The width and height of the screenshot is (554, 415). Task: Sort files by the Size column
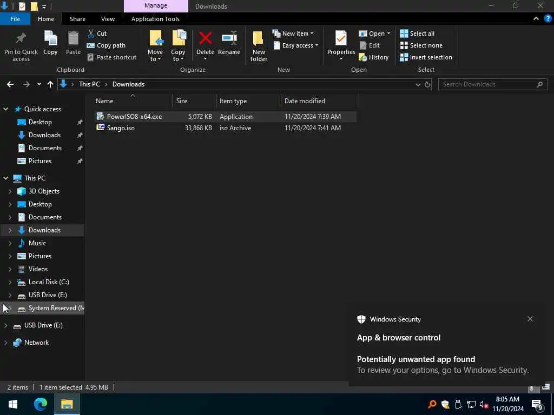point(194,101)
